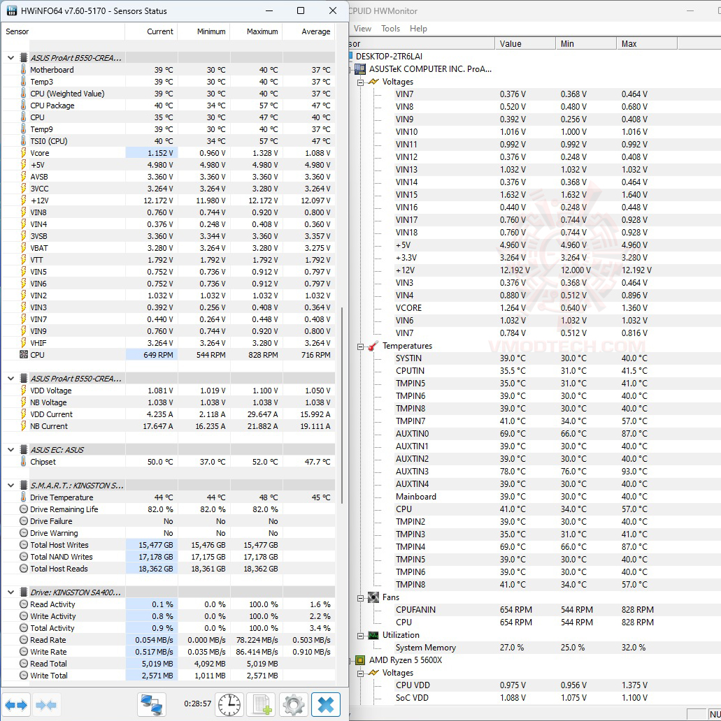
Task: Collapse second ASUS ProArt group with VDD Voltage
Action: [10, 379]
